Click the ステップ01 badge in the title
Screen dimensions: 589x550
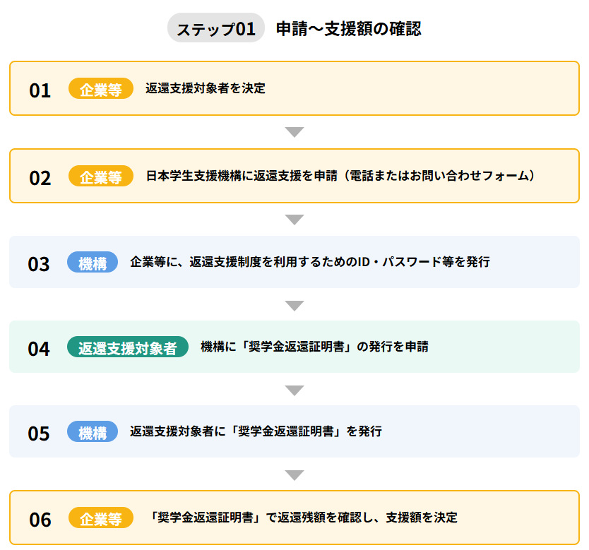pos(215,29)
